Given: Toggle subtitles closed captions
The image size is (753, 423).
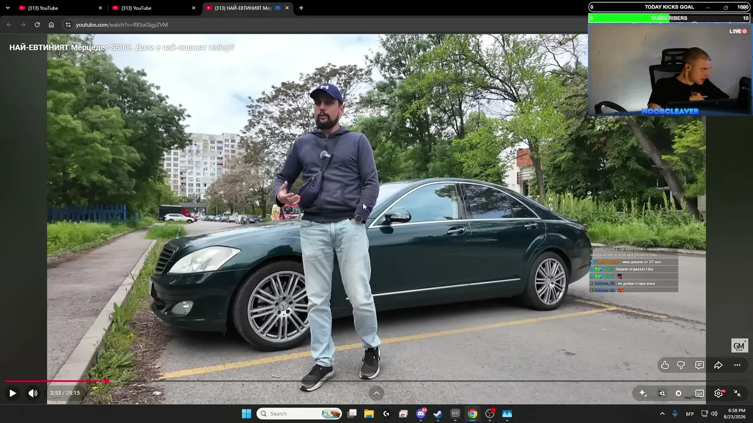Looking at the screenshot, I should point(699,393).
